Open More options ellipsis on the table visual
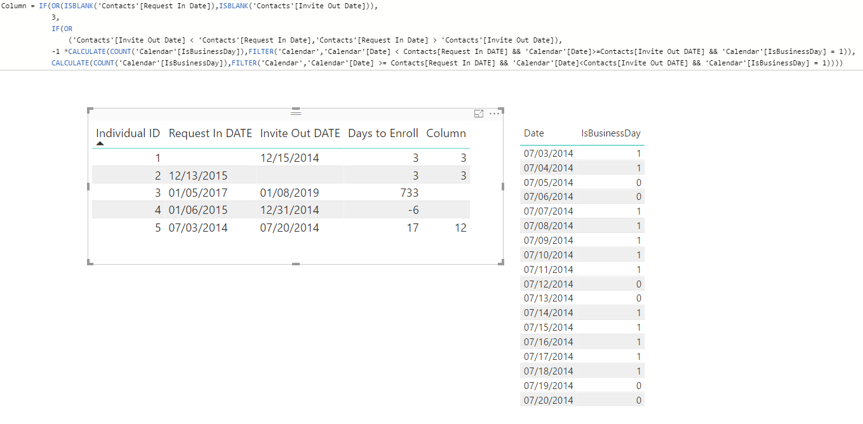This screenshot has height=424, width=863. coord(494,114)
